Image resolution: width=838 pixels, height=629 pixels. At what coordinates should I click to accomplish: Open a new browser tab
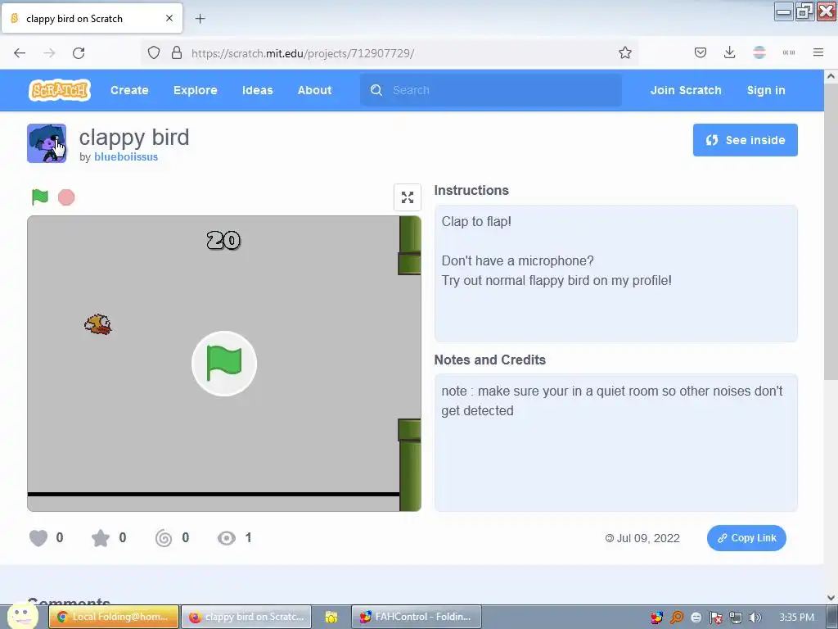tap(200, 19)
